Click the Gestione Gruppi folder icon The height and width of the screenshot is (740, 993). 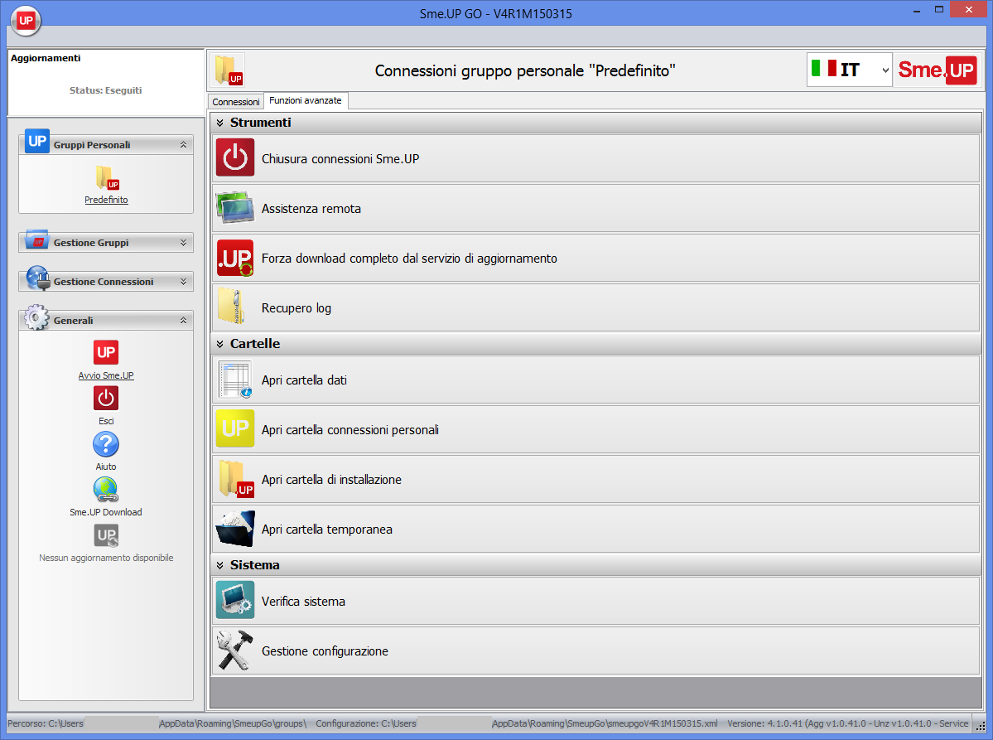pos(37,241)
